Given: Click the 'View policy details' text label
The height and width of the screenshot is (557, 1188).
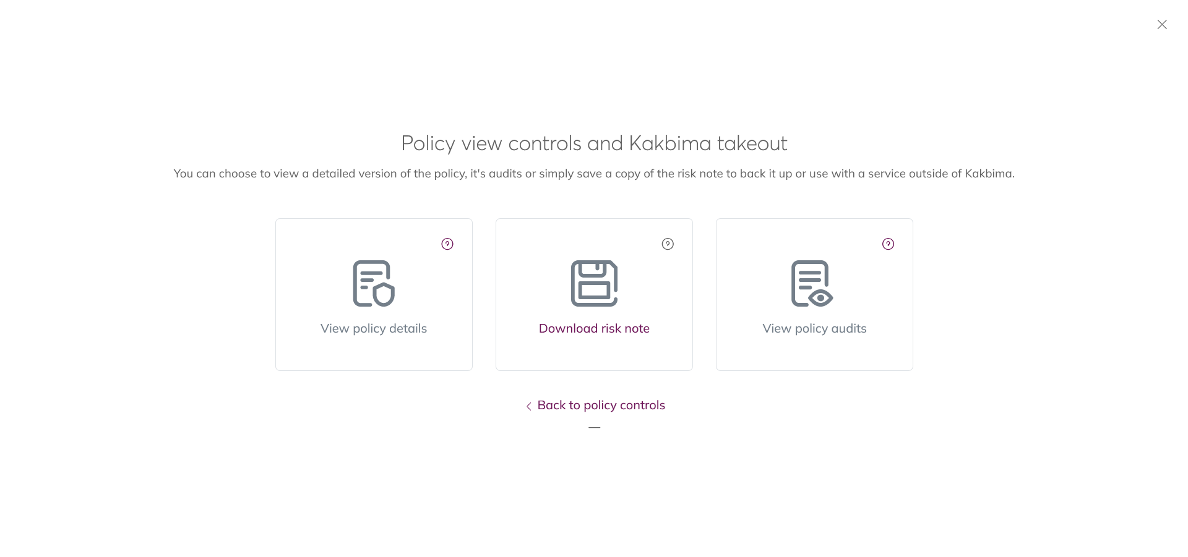Looking at the screenshot, I should (x=374, y=329).
